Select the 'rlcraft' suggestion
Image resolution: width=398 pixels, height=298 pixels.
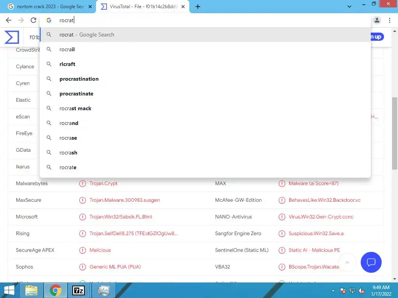[205, 64]
